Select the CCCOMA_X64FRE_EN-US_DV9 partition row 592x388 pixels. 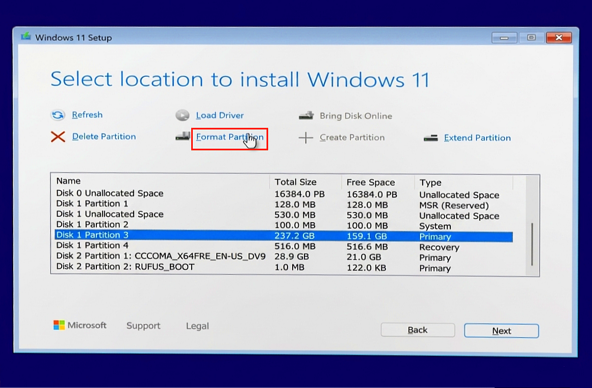tap(284, 256)
